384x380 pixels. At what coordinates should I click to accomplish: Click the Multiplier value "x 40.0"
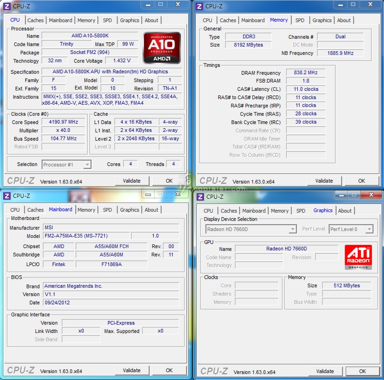63,130
